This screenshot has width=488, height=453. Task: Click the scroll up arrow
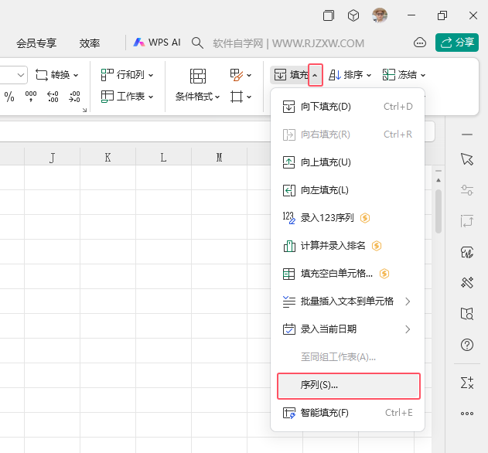439,180
